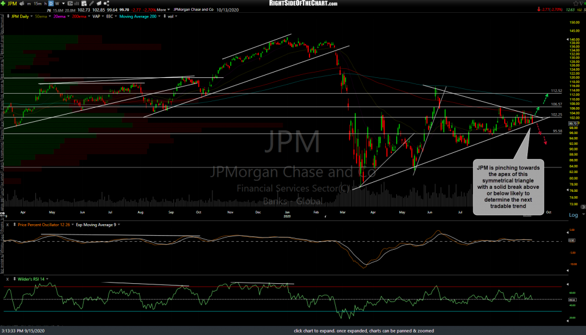The height and width of the screenshot is (335, 586).
Task: Click the RSI value tag on right axis
Action: tap(572, 300)
